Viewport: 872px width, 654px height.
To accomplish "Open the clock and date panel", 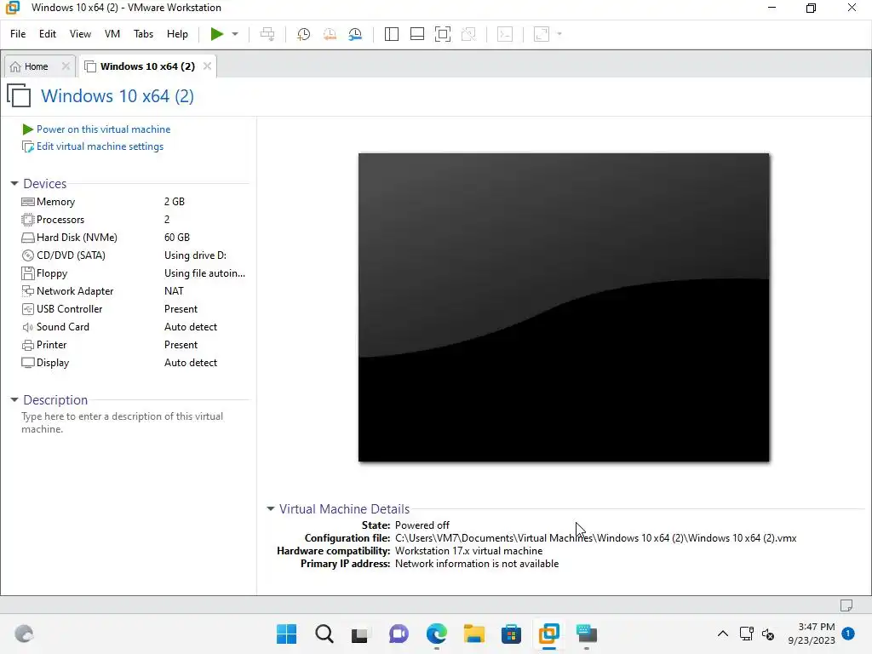I will [x=812, y=634].
